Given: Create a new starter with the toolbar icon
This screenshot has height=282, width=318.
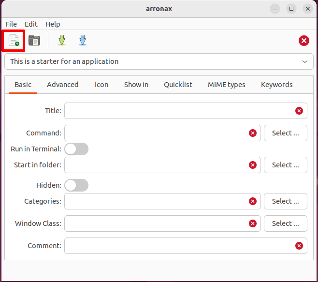Looking at the screenshot, I should click(x=14, y=41).
